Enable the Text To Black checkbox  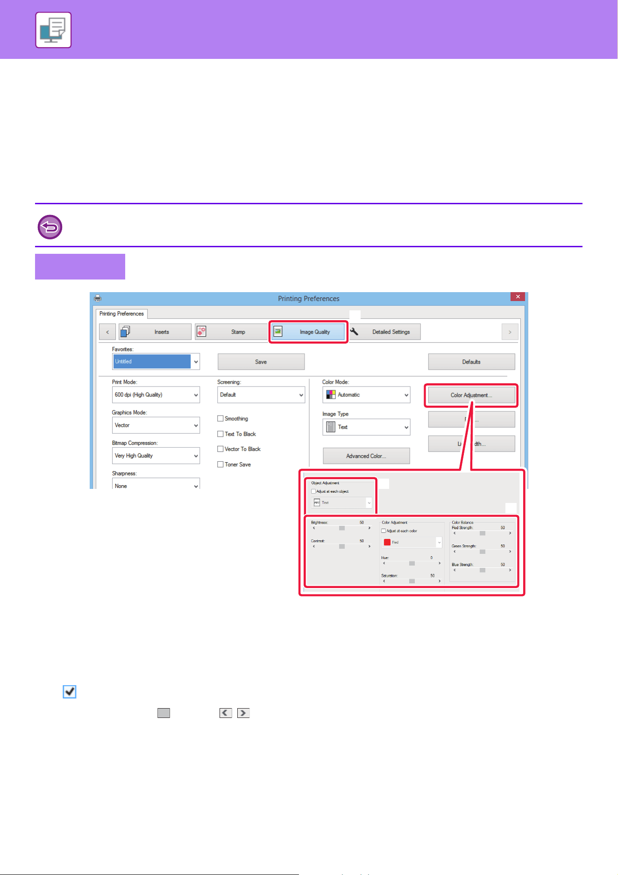tap(220, 434)
